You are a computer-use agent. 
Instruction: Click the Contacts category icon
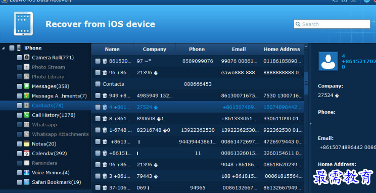(x=26, y=106)
